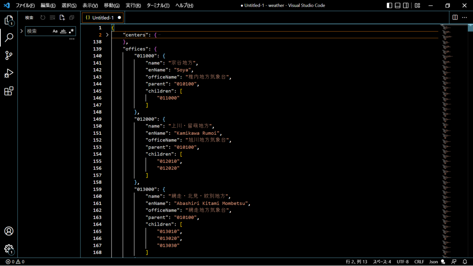
Task: Change the UTF-8 file encoding
Action: point(403,262)
